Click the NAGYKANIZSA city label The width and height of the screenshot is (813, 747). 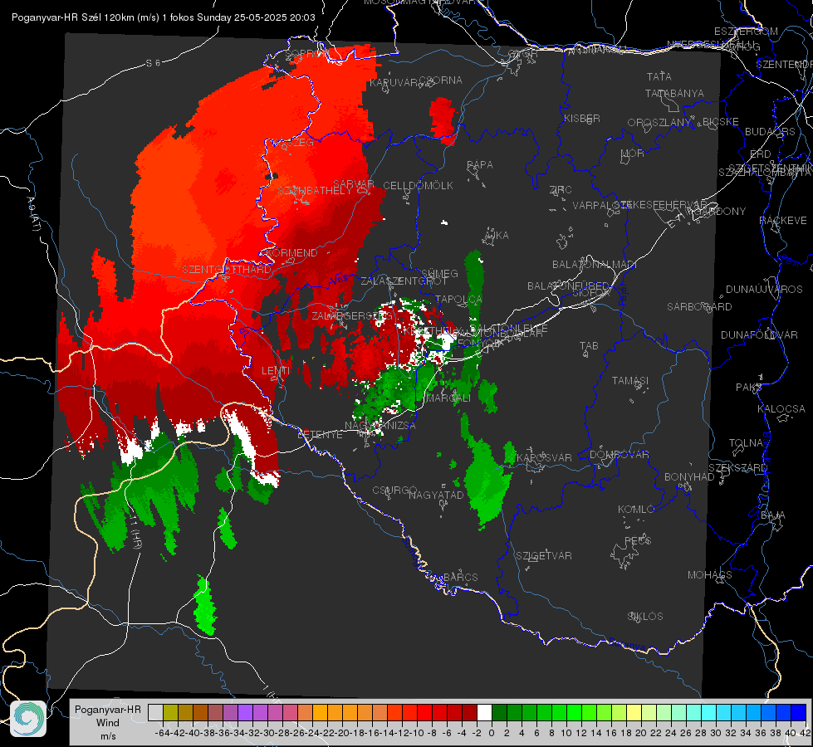380,425
